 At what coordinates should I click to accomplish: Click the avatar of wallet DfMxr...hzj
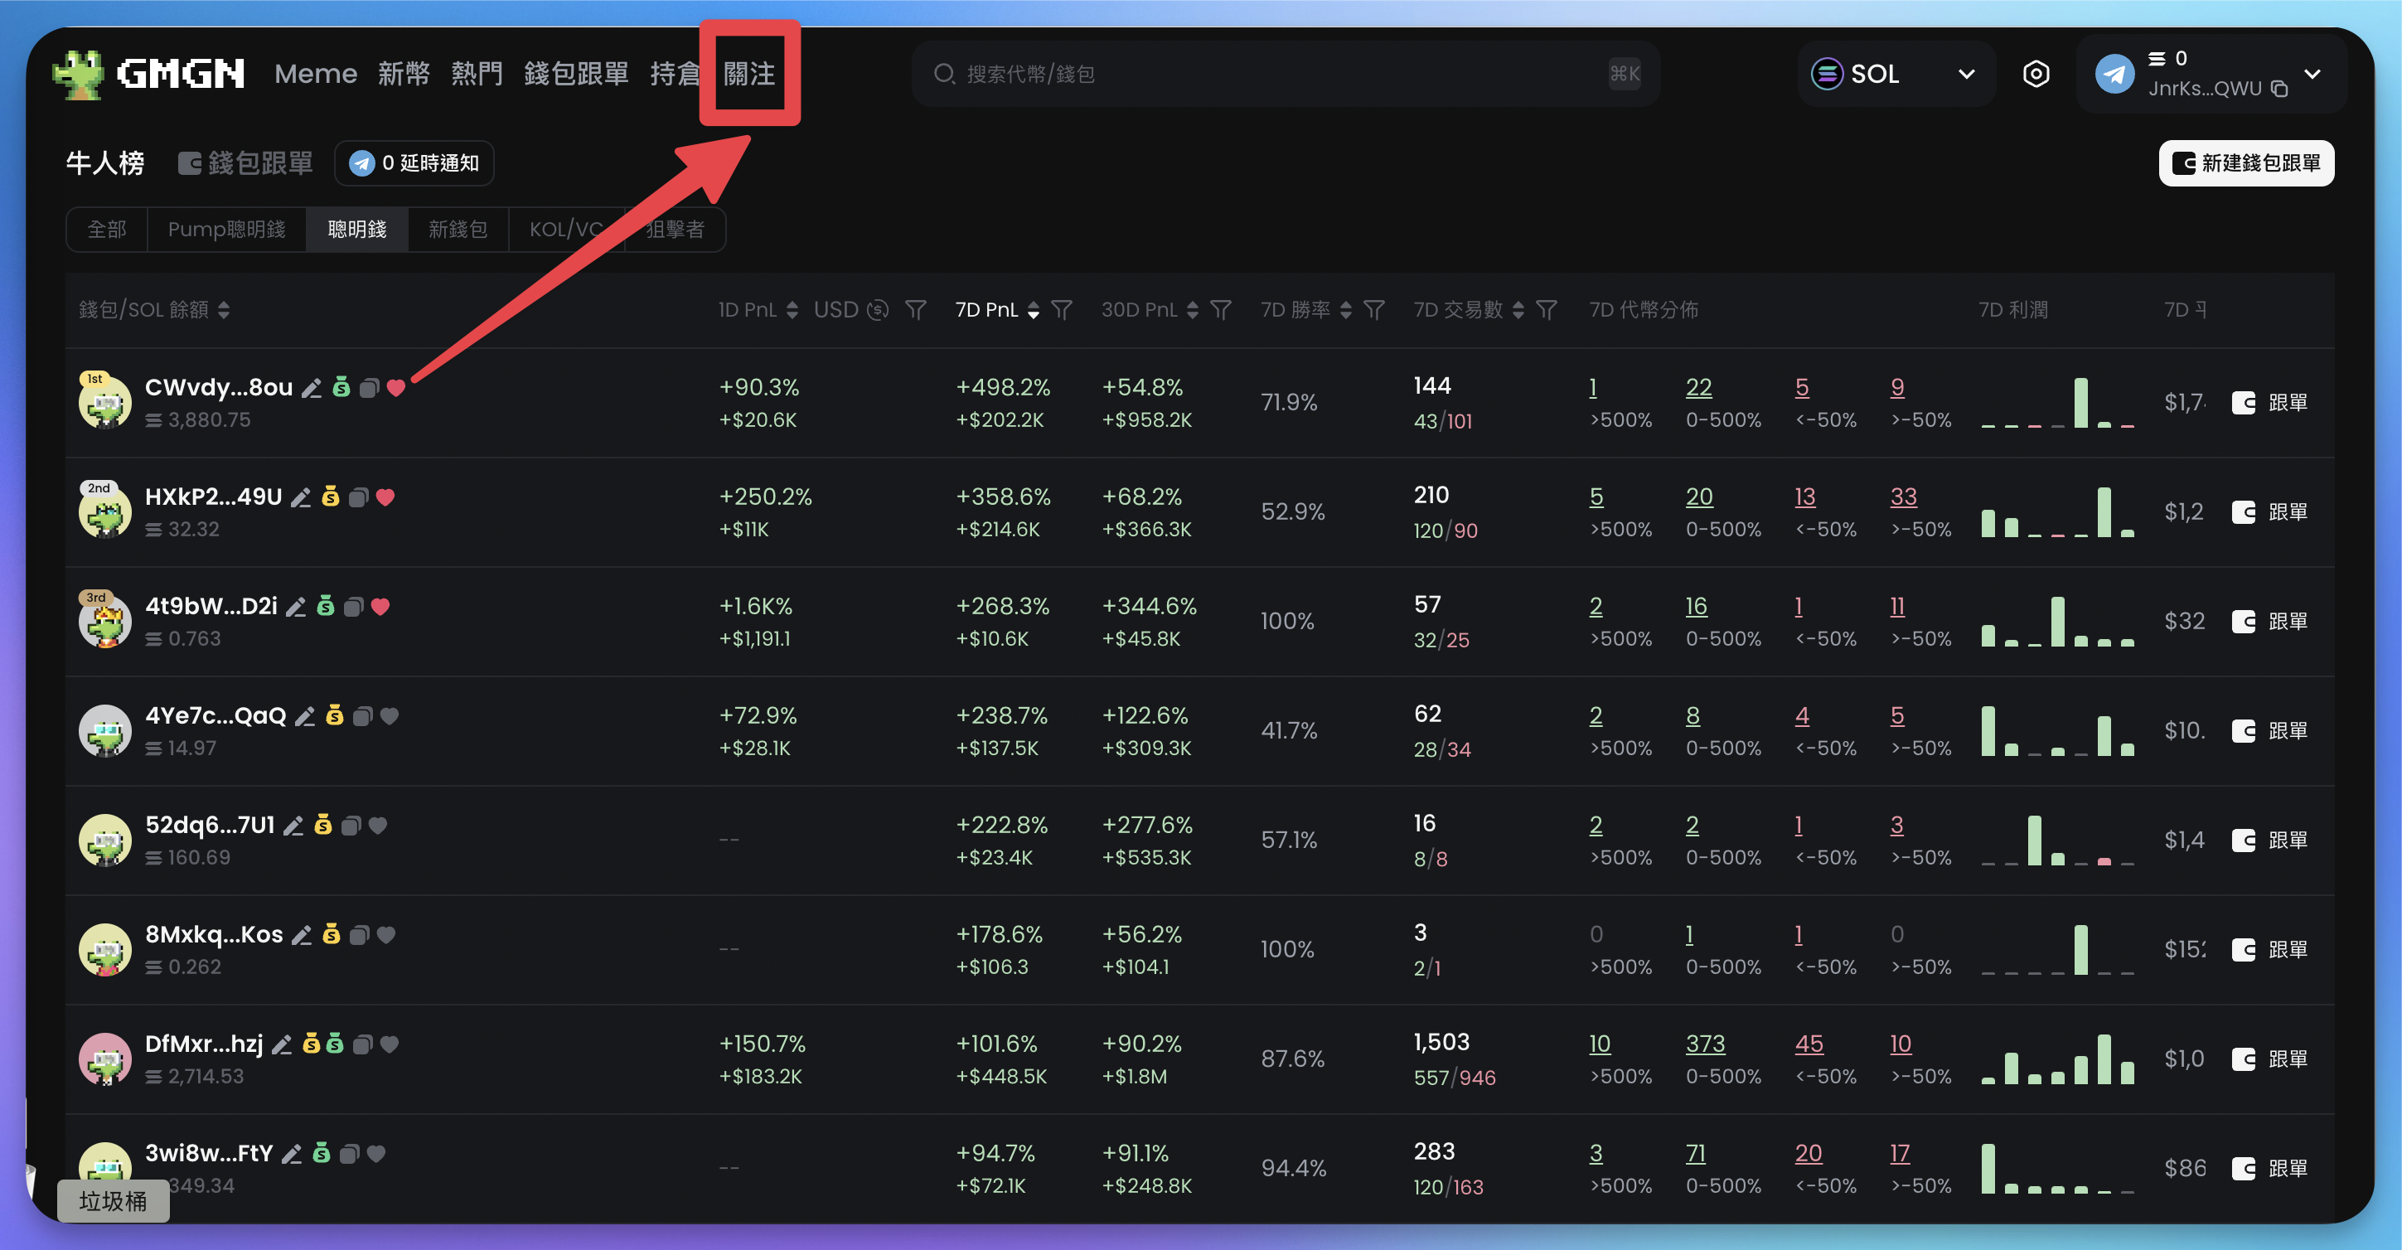[x=104, y=1059]
